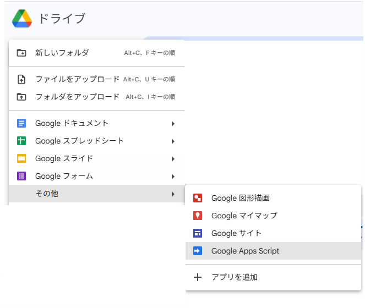Open Google フォーム menu item
This screenshot has height=308, width=365.
(x=96, y=176)
